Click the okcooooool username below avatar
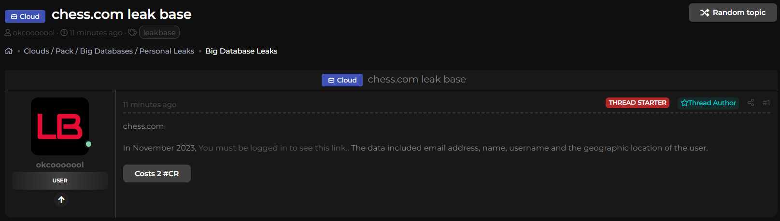Screen dimensions: 780x221 60,165
